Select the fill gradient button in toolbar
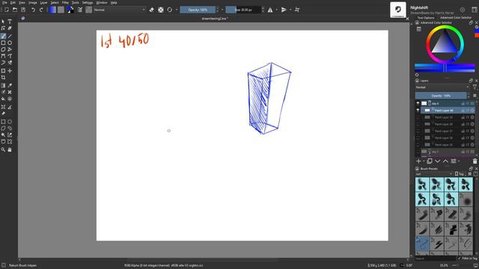Image resolution: width=479 pixels, height=269 pixels. click(x=52, y=10)
